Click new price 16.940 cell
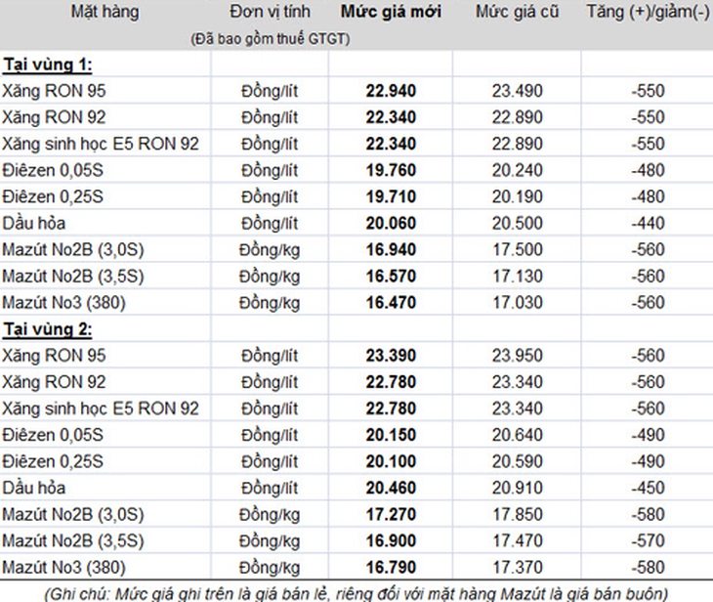 (391, 249)
